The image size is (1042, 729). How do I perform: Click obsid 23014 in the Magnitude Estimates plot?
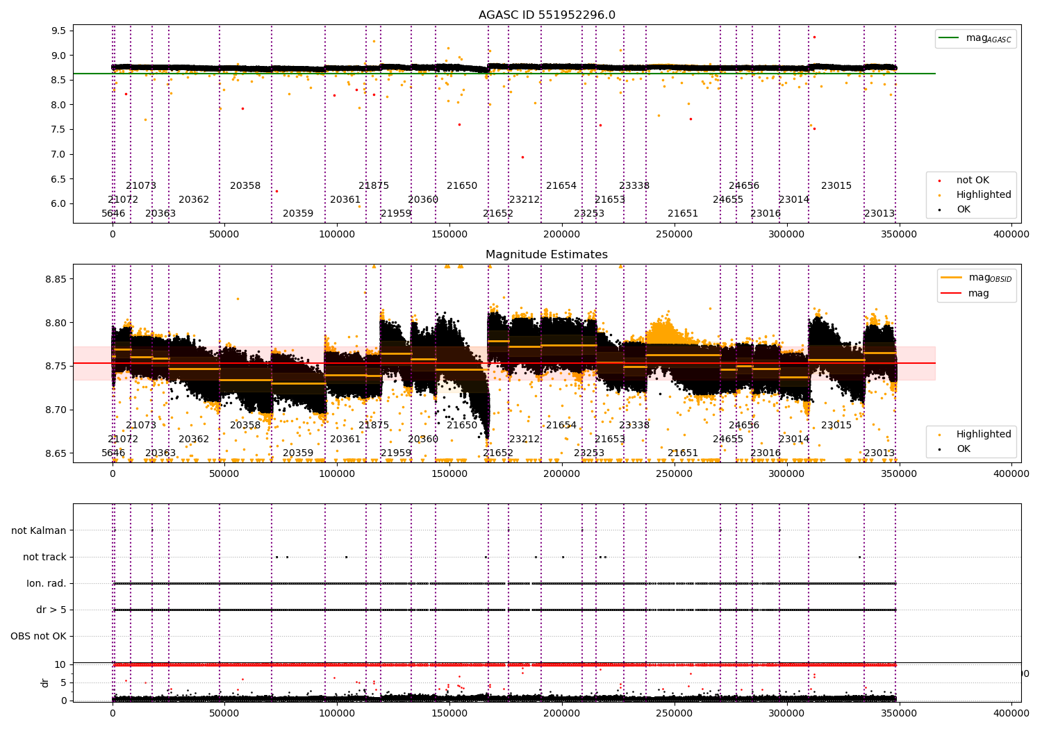pos(794,439)
